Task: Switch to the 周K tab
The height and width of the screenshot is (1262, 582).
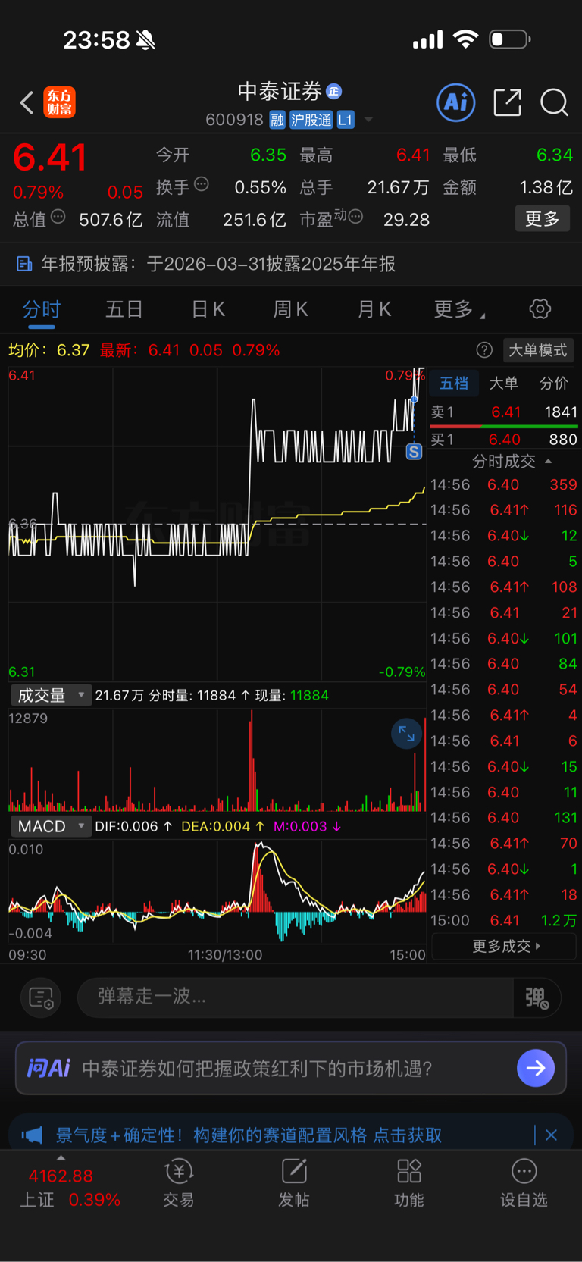Action: [290, 309]
